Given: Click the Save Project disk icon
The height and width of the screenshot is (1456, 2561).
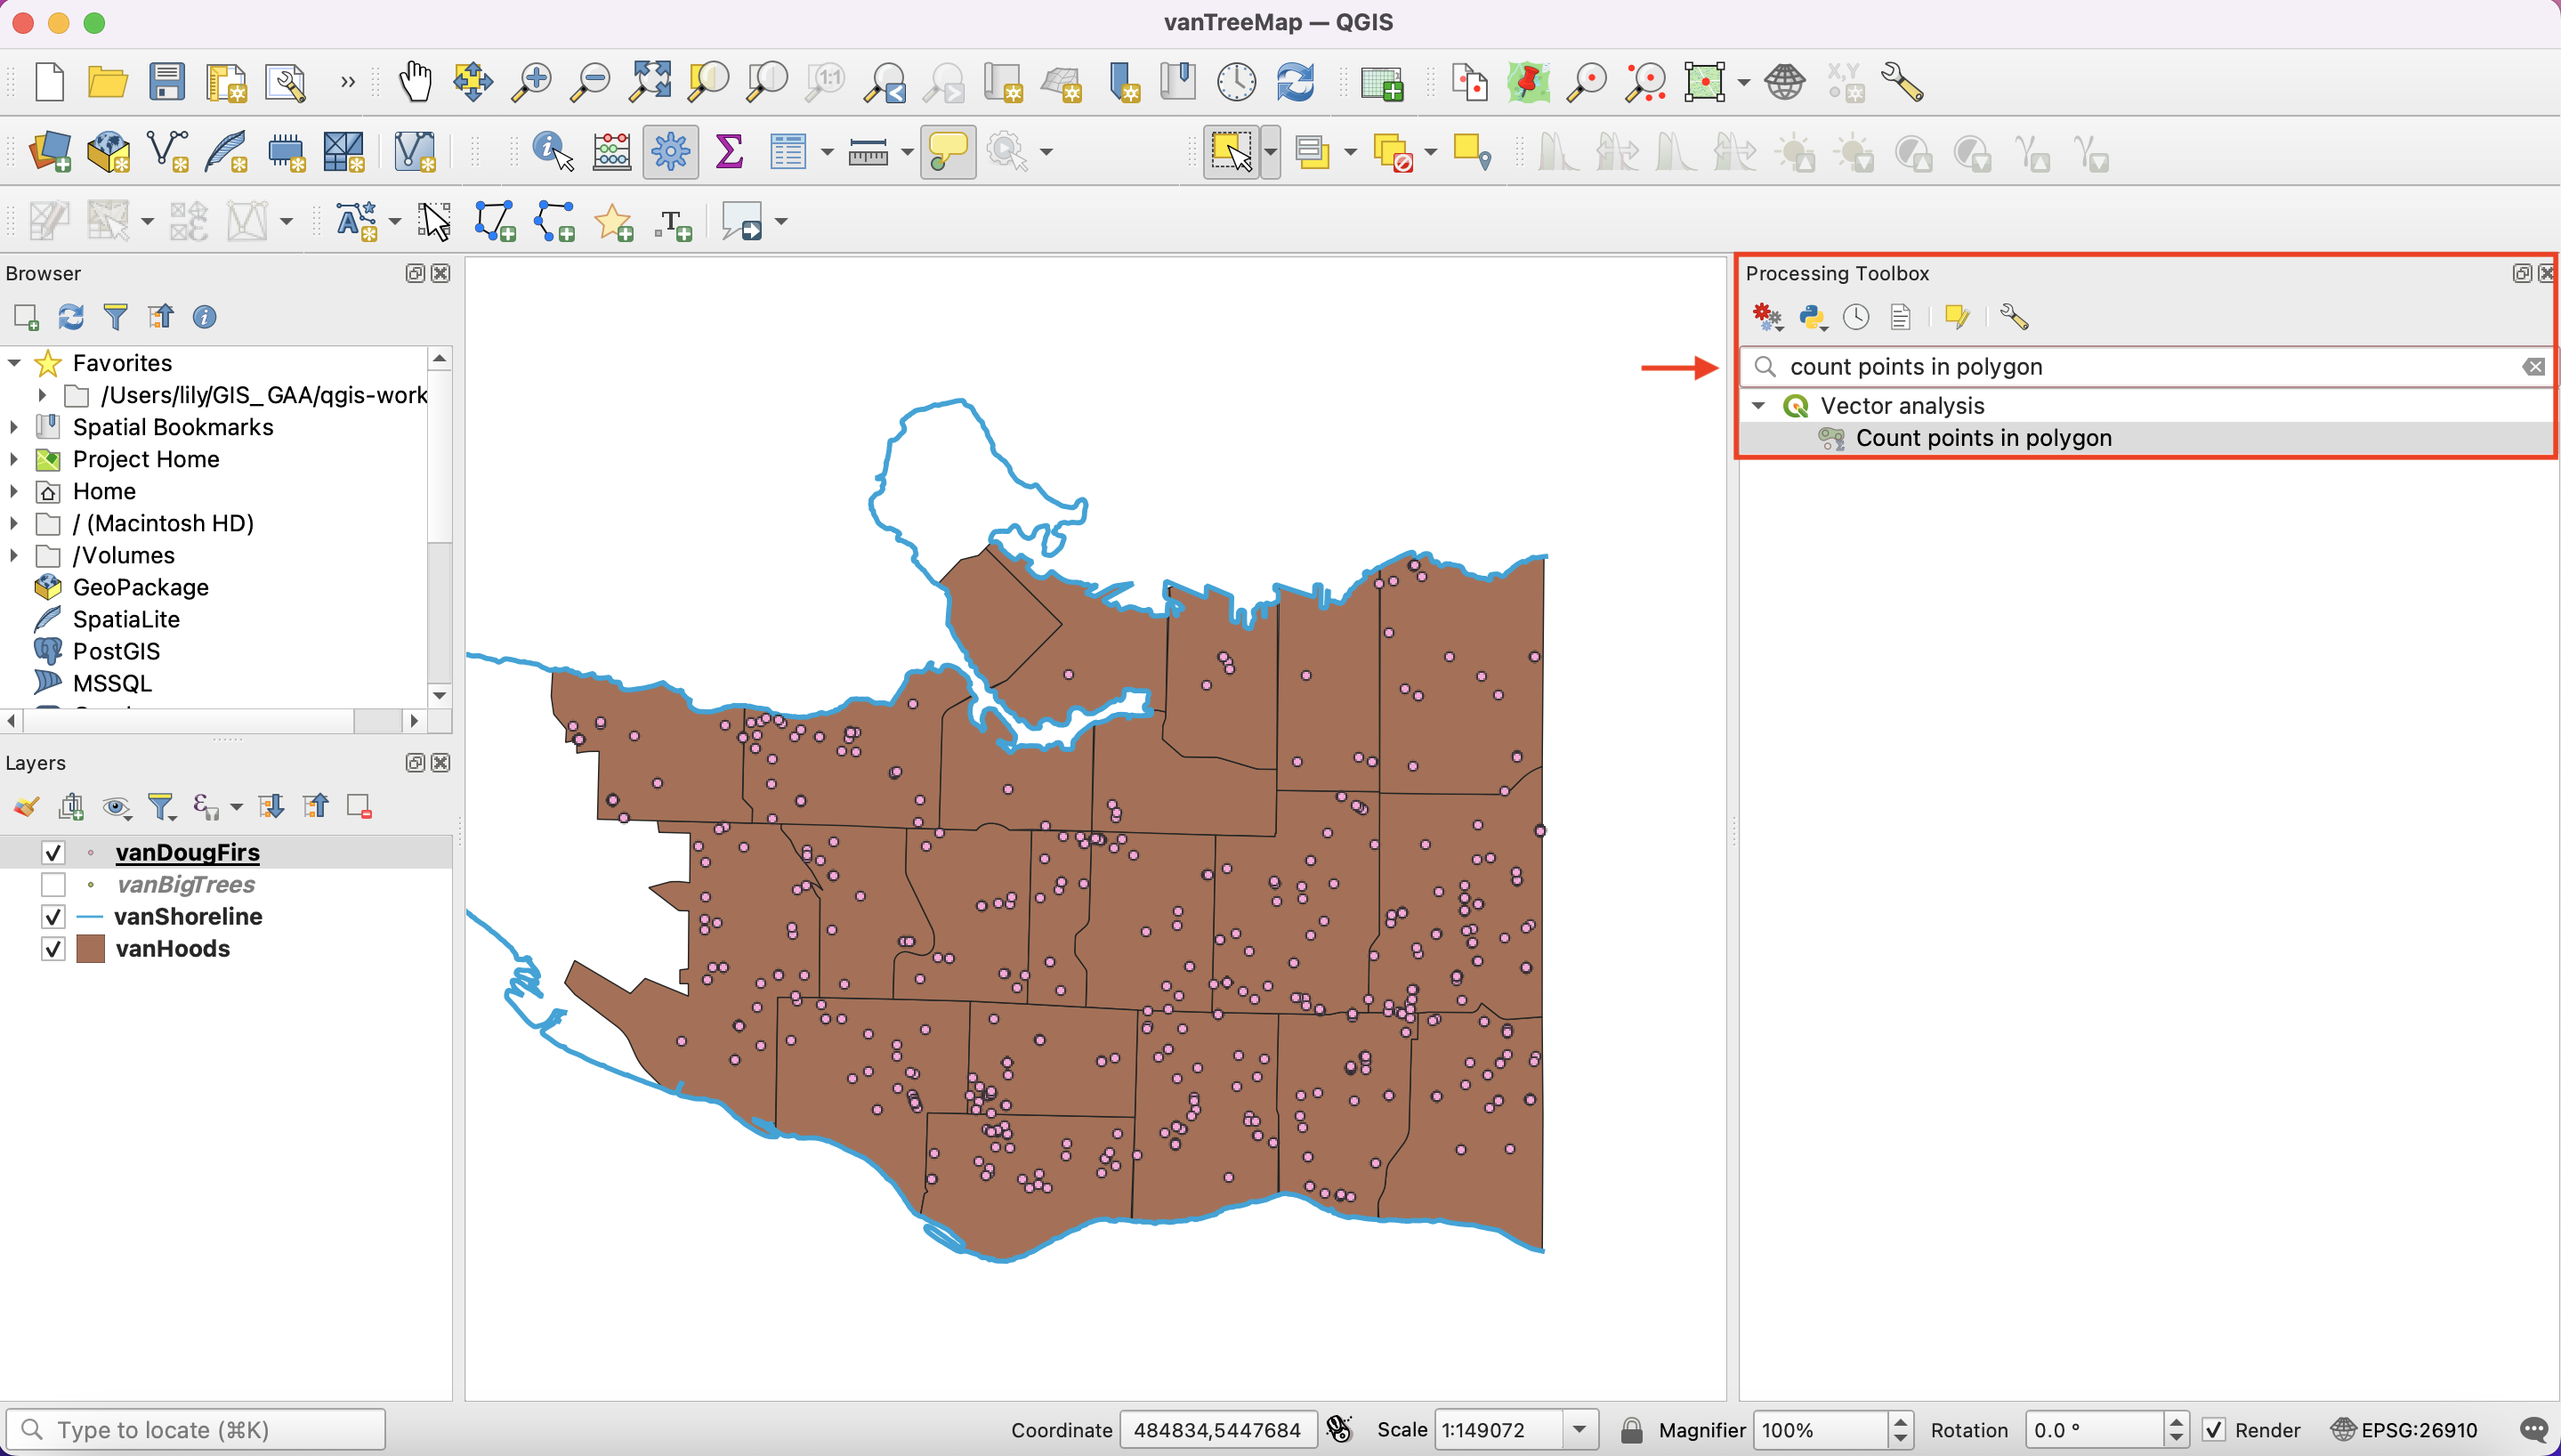Looking at the screenshot, I should point(167,82).
